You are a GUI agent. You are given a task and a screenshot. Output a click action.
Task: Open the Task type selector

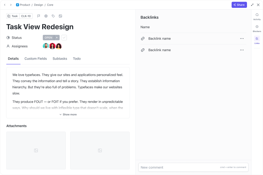(x=13, y=16)
